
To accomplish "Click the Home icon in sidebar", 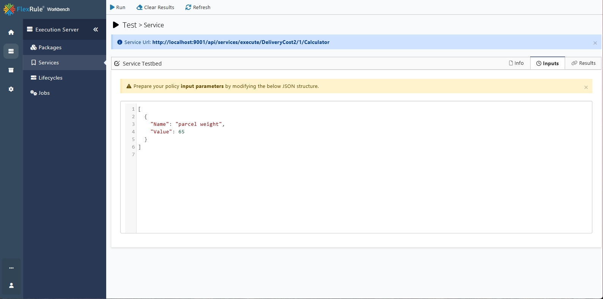I will 11,32.
